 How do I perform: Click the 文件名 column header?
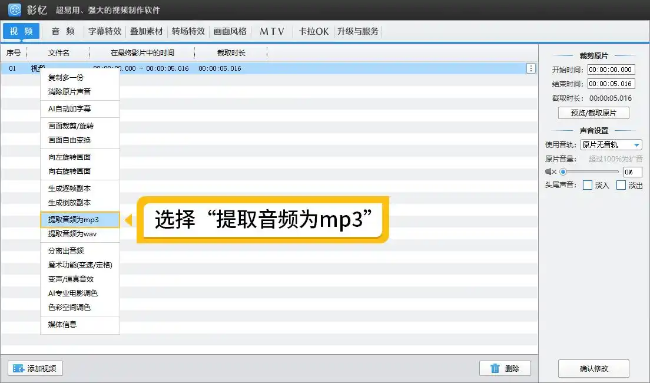(58, 53)
